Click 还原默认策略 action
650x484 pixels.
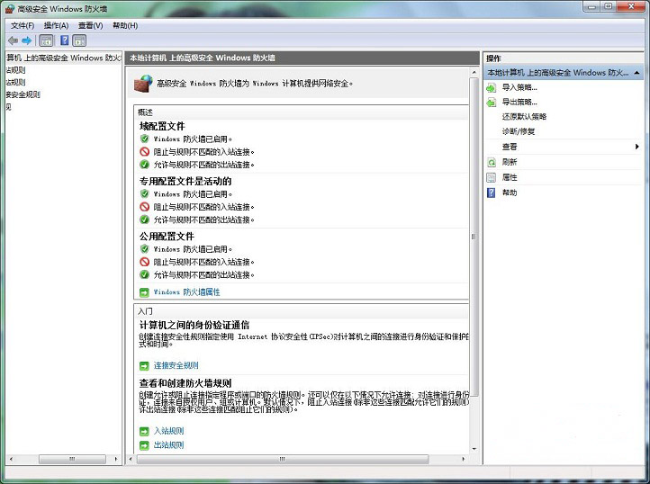click(x=524, y=117)
